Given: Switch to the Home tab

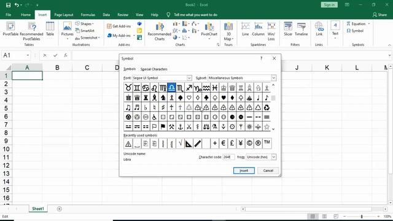Looking at the screenshot, I should point(26,15).
